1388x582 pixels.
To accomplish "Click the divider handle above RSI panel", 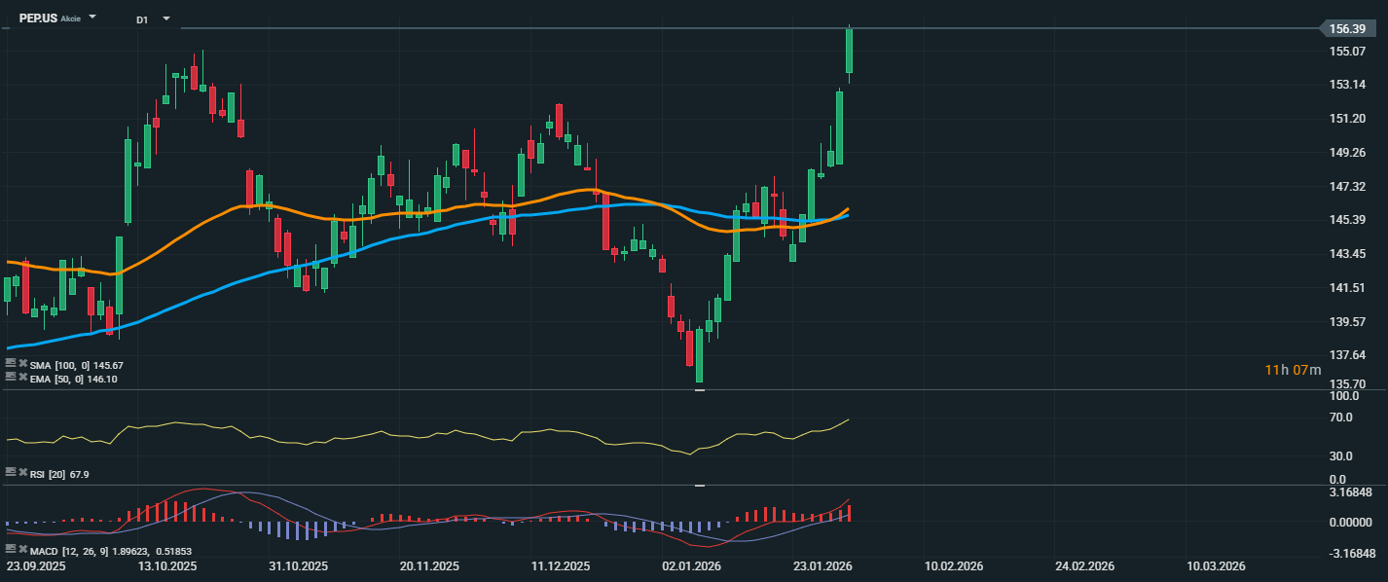I will [699, 390].
